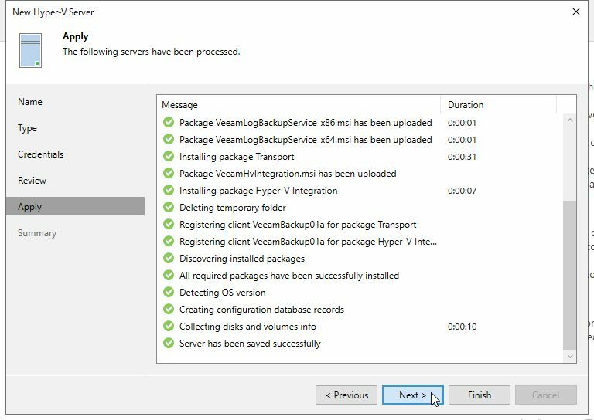The height and width of the screenshot is (420, 594).
Task: Click green check beside 'Creating configuration database records'
Action: 169,310
